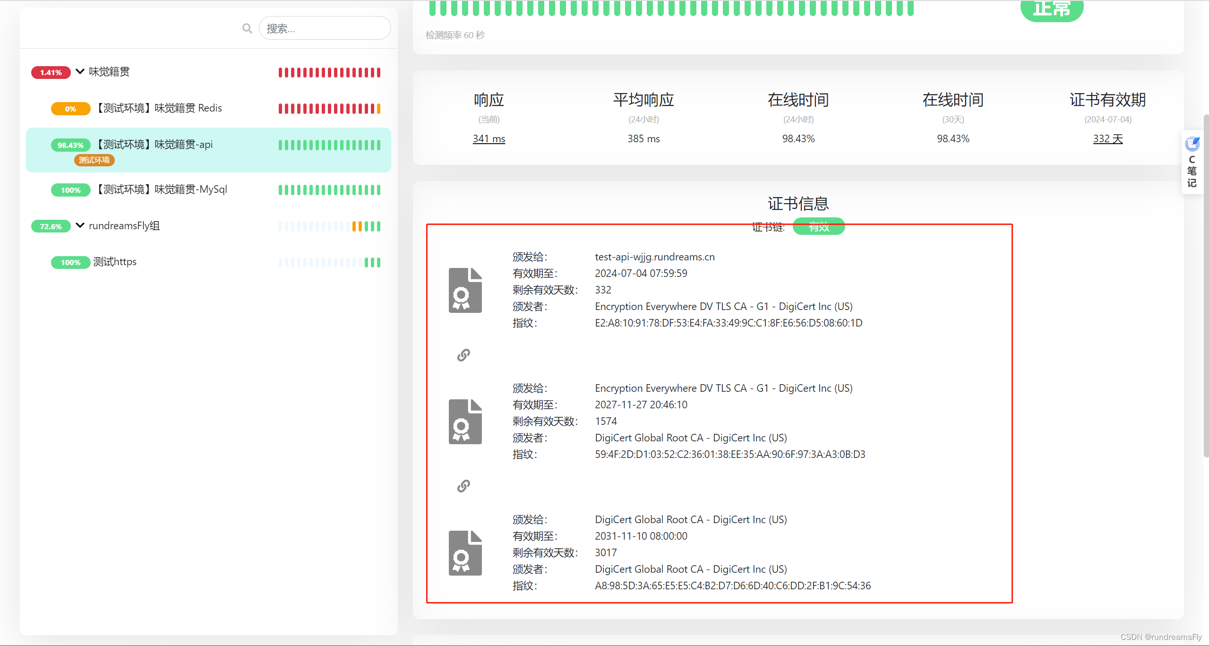
Task: Click the fingerprint starting 59:4F:2D
Action: click(x=730, y=454)
